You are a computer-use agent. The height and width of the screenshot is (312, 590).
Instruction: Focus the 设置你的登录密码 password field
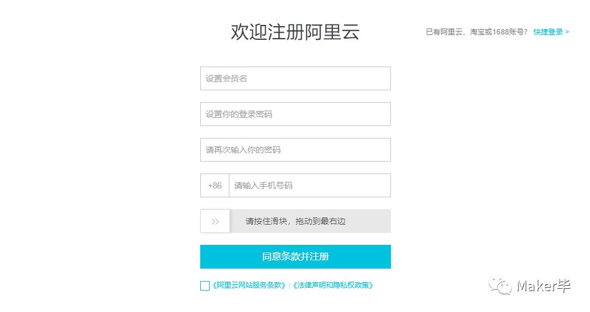click(296, 114)
